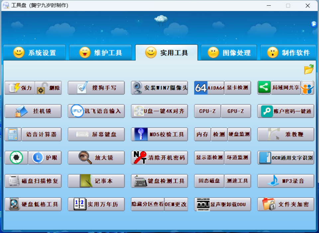The height and width of the screenshot is (233, 319).
Task: Select the 图像处理 tab
Action: (x=229, y=53)
